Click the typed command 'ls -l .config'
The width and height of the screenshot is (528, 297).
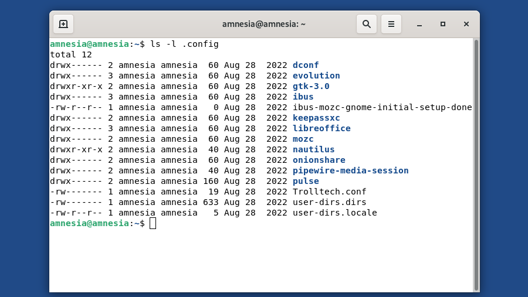pyautogui.click(x=184, y=44)
